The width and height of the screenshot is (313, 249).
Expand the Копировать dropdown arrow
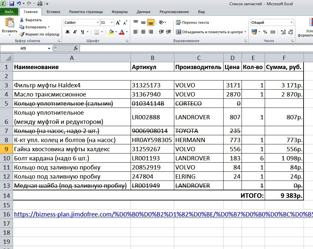pyautogui.click(x=49, y=27)
